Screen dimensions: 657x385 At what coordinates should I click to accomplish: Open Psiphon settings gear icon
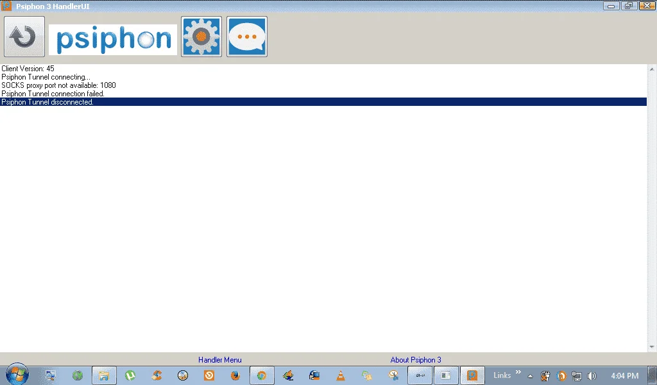tap(201, 37)
